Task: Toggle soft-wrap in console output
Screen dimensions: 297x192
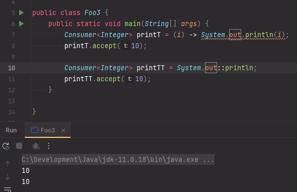Action: (x=8, y=189)
